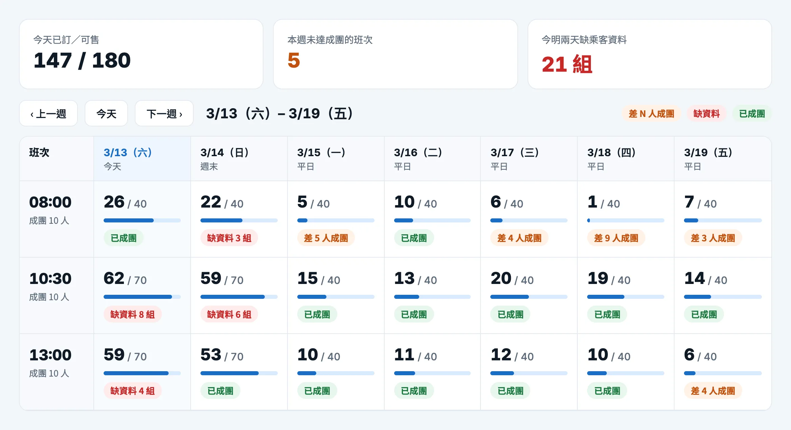The height and width of the screenshot is (430, 791).
Task: Open the 19 / 40 booking cell
Action: point(626,295)
